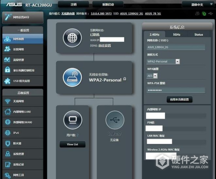Click the 应用本页面设置 apply button
Viewport: 216px width, 179px height.
(x=179, y=99)
